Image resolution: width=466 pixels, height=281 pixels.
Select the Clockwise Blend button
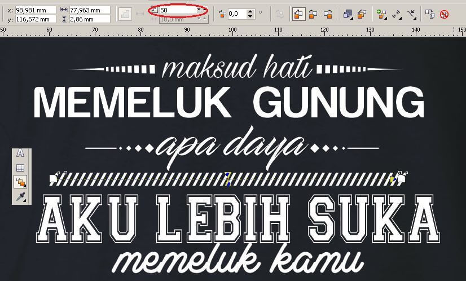pos(313,14)
